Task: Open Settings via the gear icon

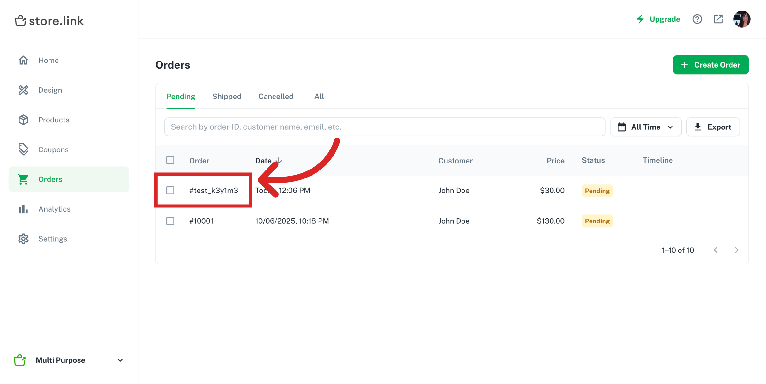Action: [x=23, y=239]
